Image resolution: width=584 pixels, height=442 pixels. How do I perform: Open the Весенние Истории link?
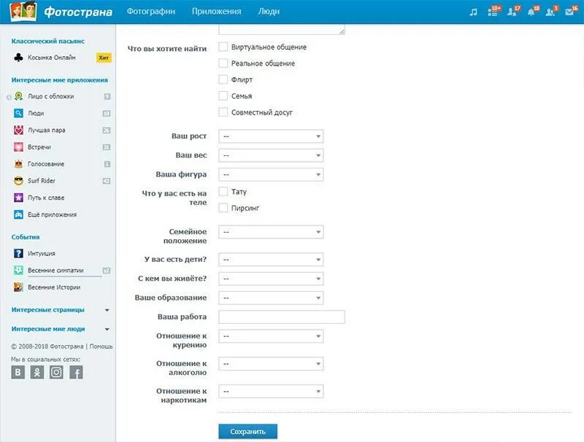coord(54,287)
